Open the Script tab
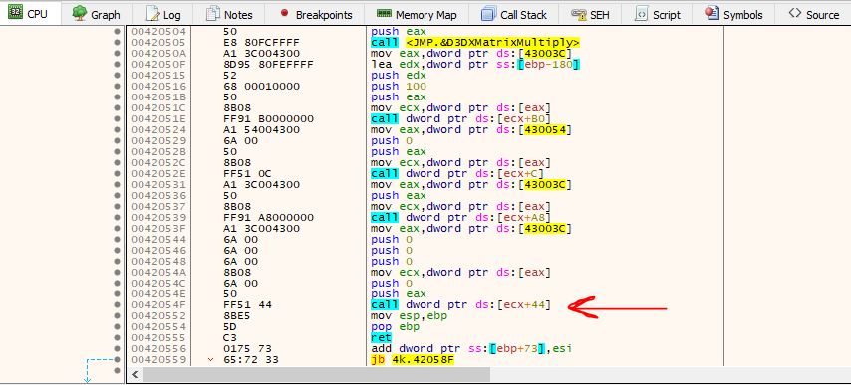 pos(659,14)
